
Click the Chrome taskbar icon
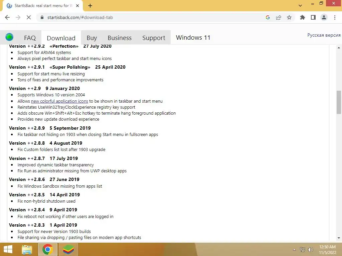click(x=48, y=249)
